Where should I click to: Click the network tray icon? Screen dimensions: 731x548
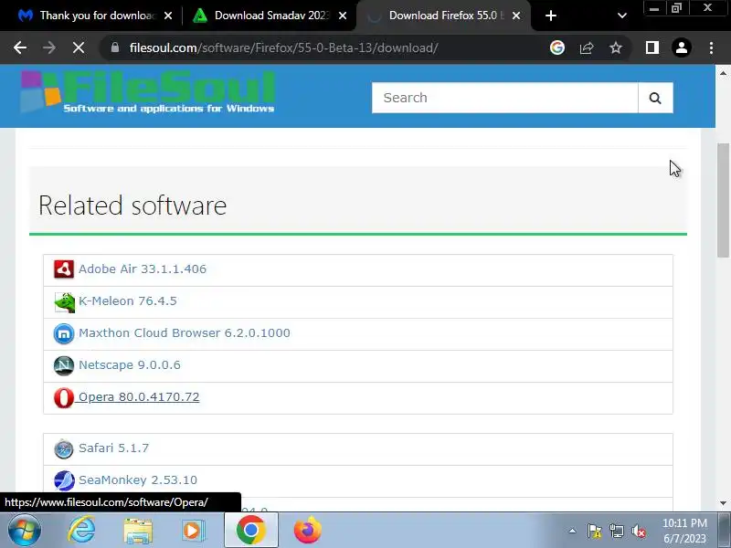click(x=616, y=531)
